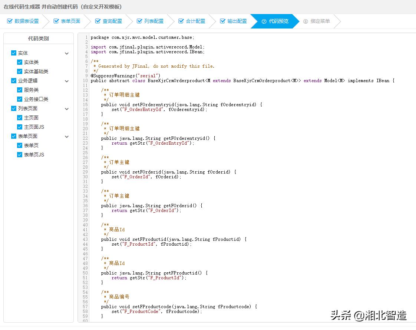Screen dimensions: 416x330
Task: Click the 表单页面 step check icon
Action: click(x=56, y=21)
